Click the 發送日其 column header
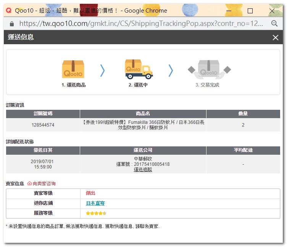 pos(43,150)
